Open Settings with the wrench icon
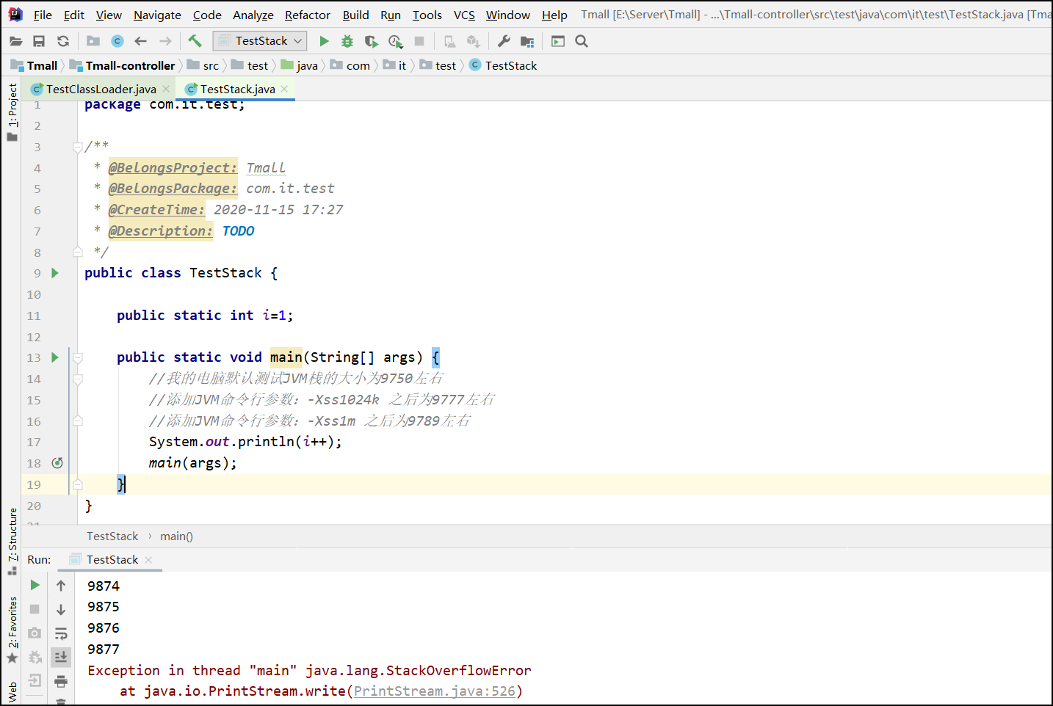This screenshot has width=1053, height=706. coord(504,41)
